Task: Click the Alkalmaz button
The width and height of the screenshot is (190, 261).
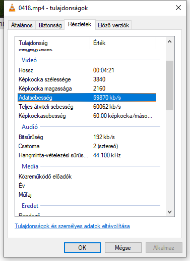Action: tap(164, 247)
